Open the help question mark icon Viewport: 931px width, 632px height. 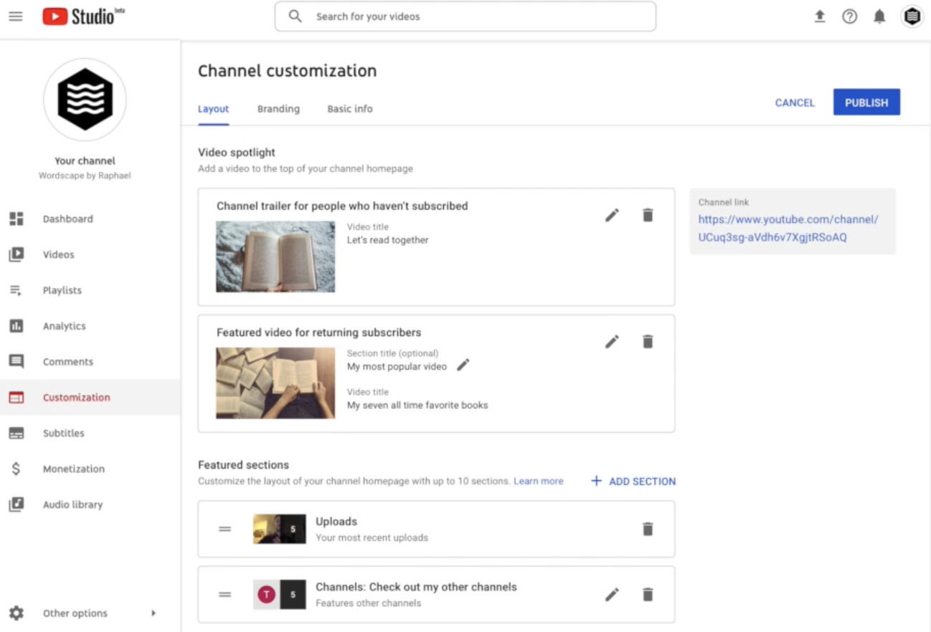click(850, 16)
